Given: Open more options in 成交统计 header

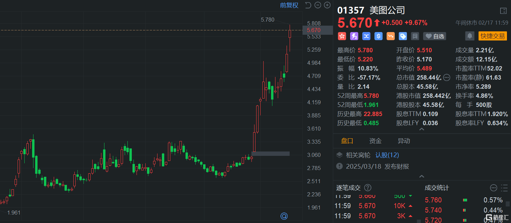Looking at the screenshot, I should [494, 188].
